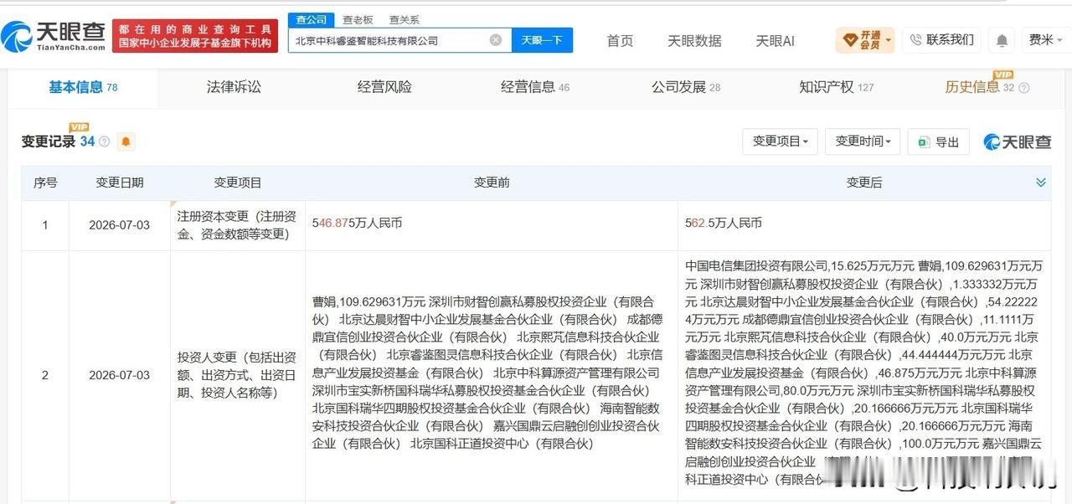Click the 投资人变更 cell in row 2
This screenshot has height=504, width=1072.
(238, 375)
